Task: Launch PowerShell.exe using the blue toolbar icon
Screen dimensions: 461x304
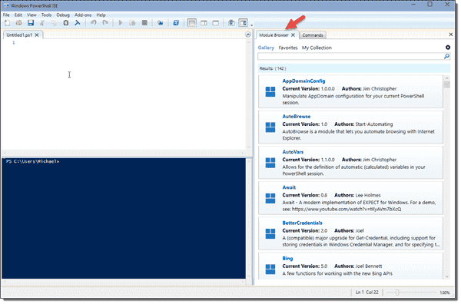Action: click(x=176, y=23)
